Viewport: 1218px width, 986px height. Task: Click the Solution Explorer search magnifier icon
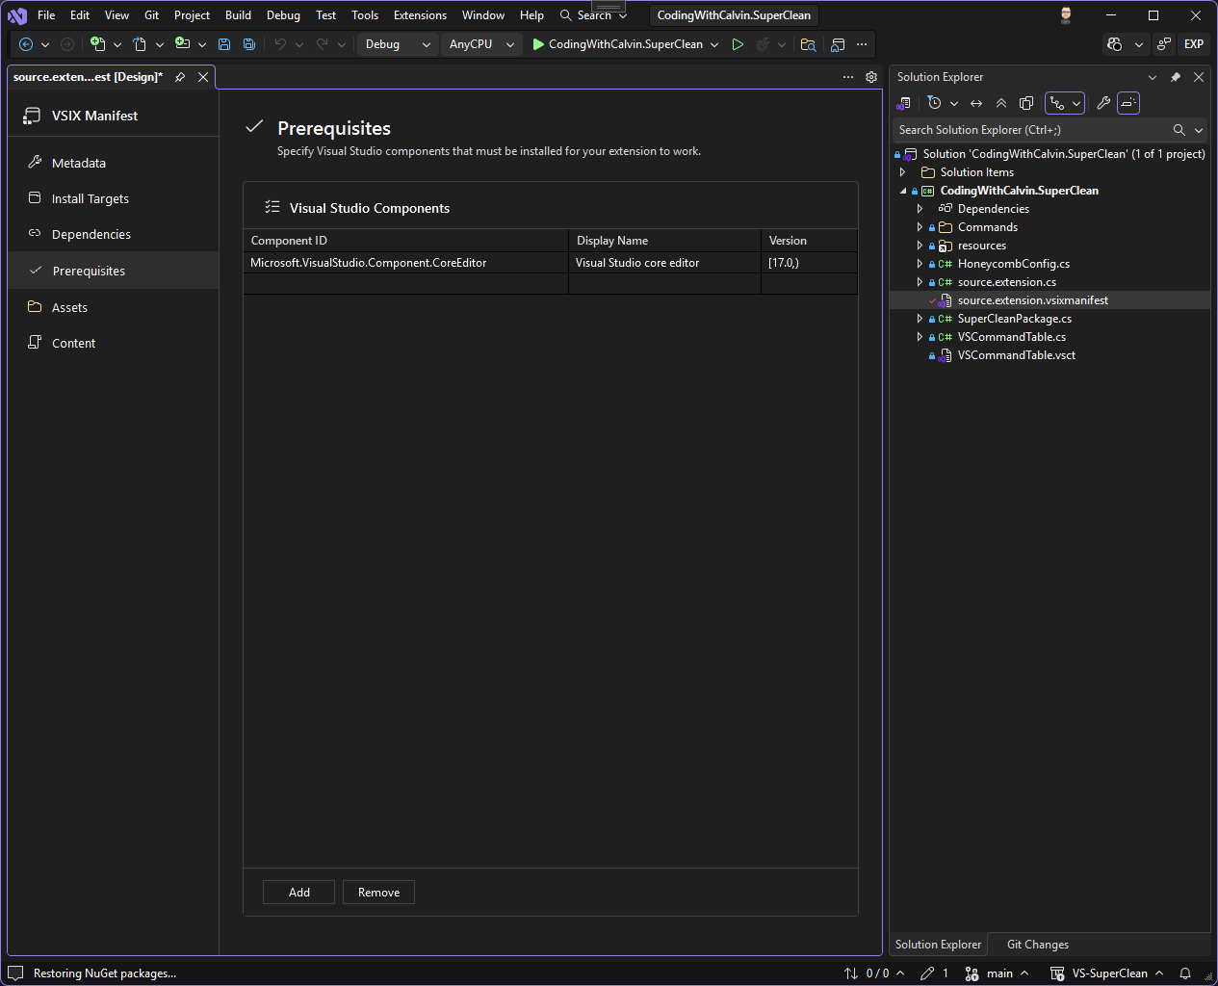pos(1179,130)
